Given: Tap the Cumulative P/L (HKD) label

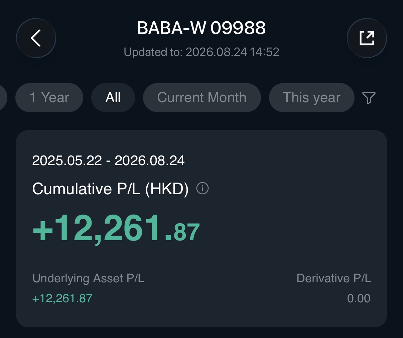Looking at the screenshot, I should tap(110, 189).
